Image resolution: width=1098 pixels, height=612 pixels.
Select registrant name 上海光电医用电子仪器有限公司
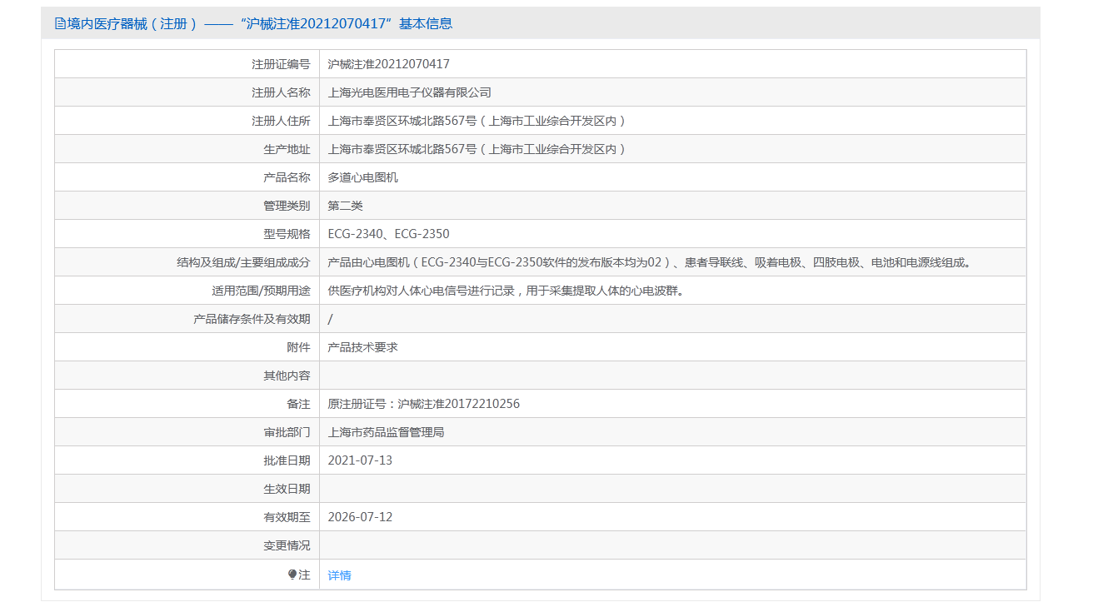pyautogui.click(x=410, y=92)
